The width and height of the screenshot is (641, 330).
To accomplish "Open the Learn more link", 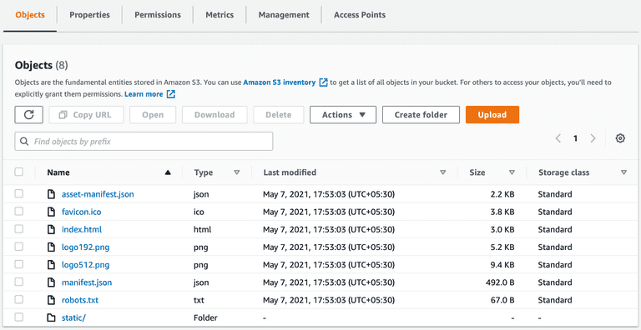I will 144,94.
